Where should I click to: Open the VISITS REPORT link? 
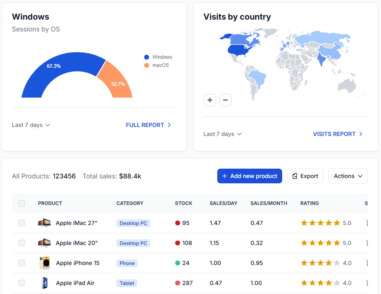pos(338,134)
